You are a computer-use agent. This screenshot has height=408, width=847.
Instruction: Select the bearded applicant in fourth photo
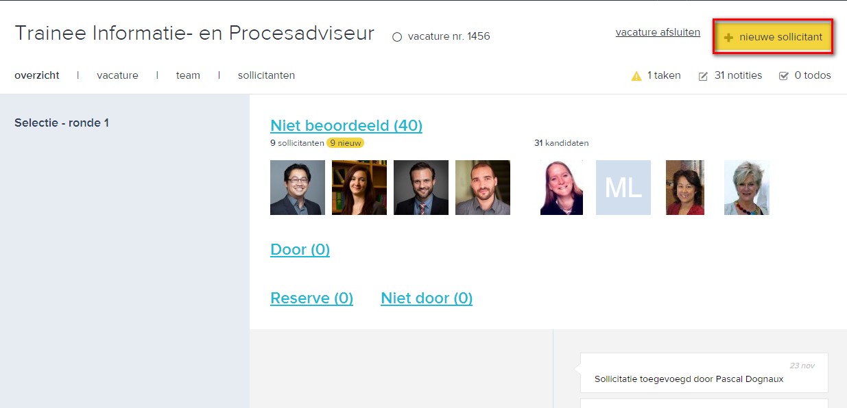click(483, 188)
